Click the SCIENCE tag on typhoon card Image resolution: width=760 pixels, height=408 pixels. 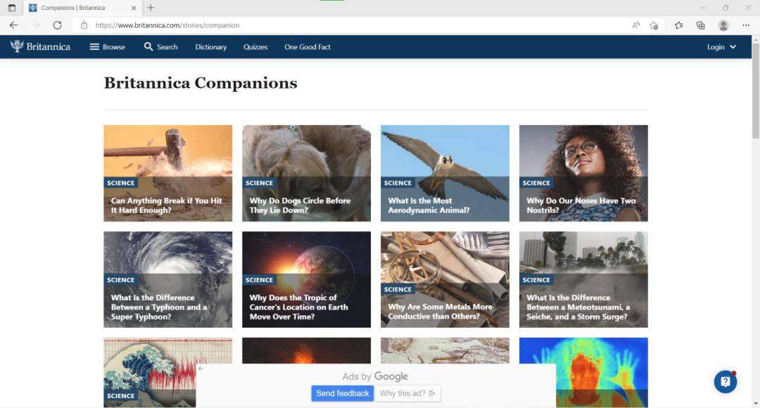click(x=121, y=279)
